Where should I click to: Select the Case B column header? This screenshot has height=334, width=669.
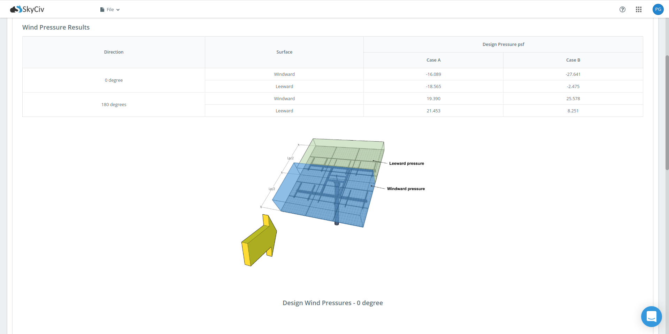click(573, 60)
